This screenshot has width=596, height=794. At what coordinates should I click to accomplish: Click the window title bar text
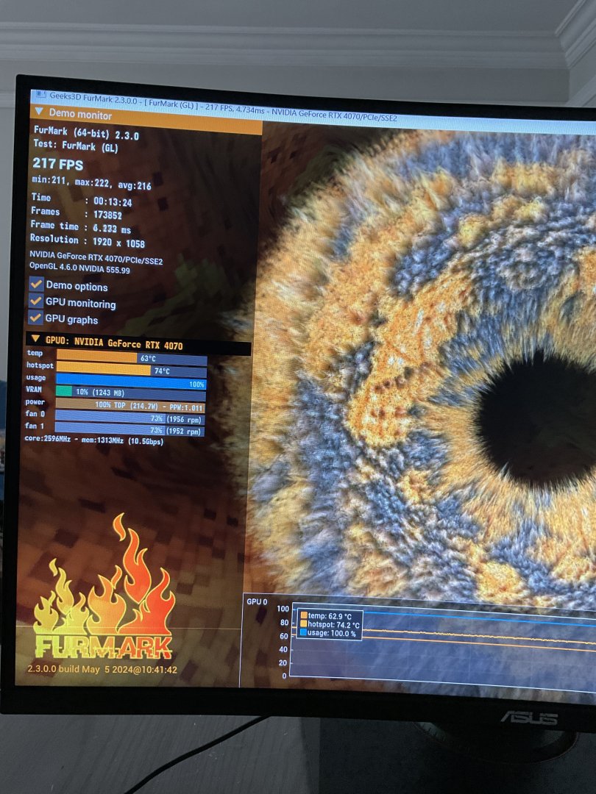pos(223,107)
